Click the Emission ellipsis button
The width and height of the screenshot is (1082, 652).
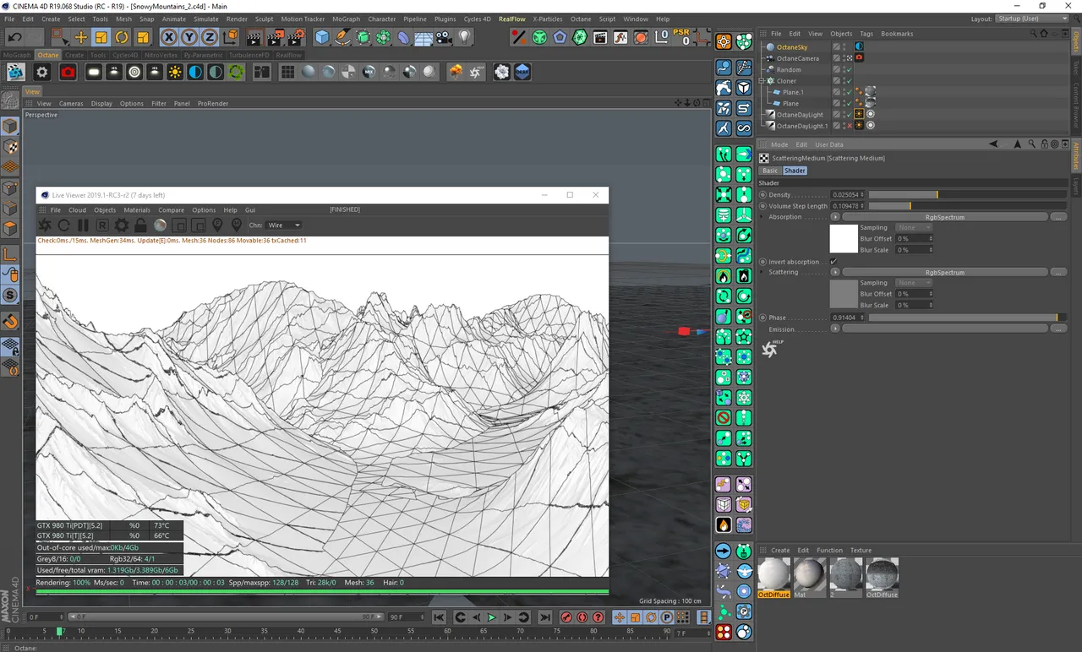tap(1058, 329)
